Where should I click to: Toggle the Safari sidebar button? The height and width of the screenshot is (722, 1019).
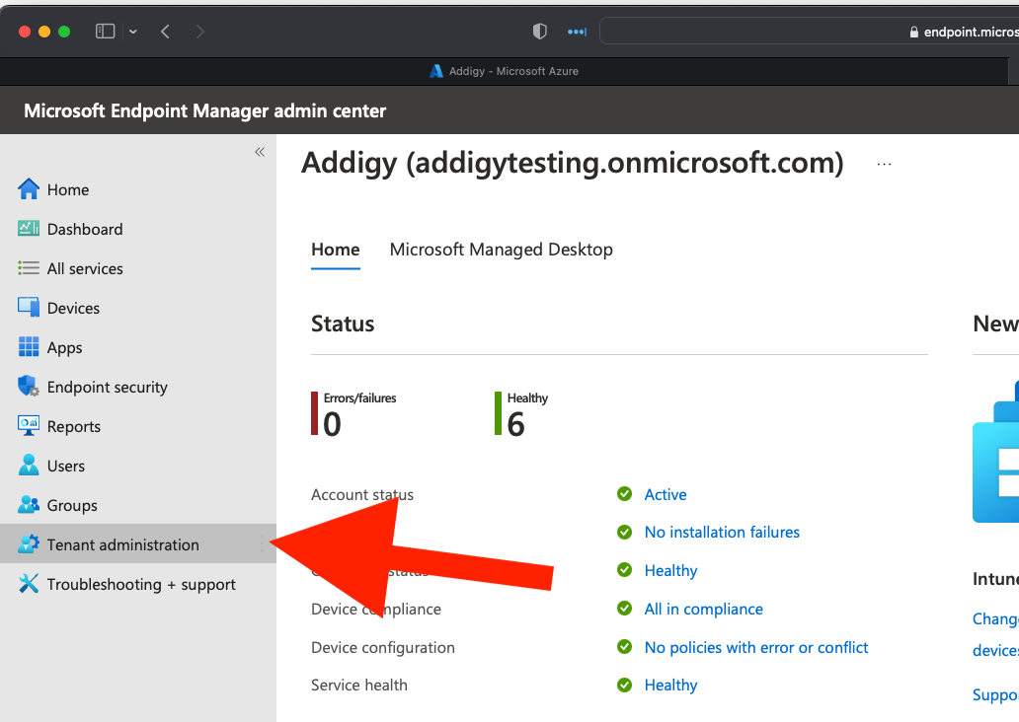point(106,32)
